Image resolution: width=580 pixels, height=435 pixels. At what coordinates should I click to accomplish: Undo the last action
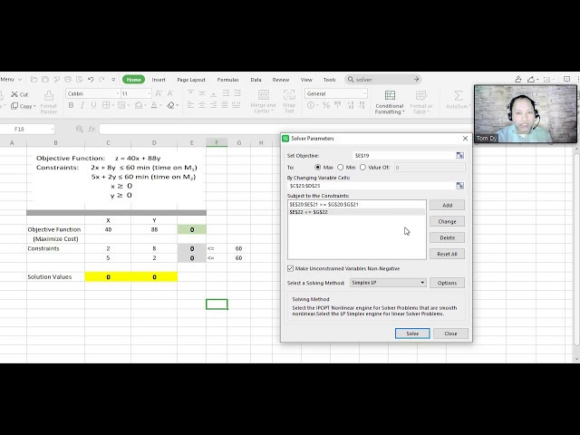coord(91,80)
